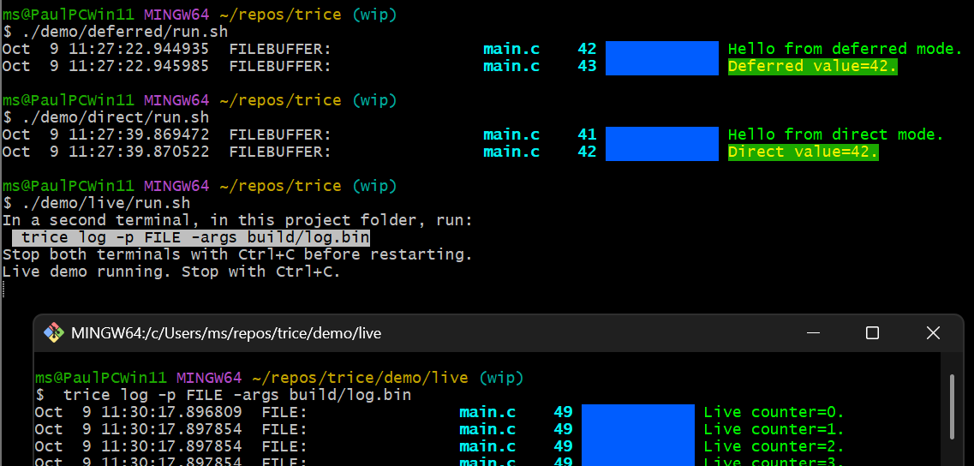
Task: Click the timestamp 11:30:17.896809
Action: click(172, 412)
